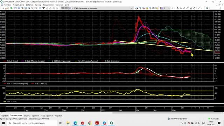
Task: Open the Сервисы menu
Action: coord(59,5)
